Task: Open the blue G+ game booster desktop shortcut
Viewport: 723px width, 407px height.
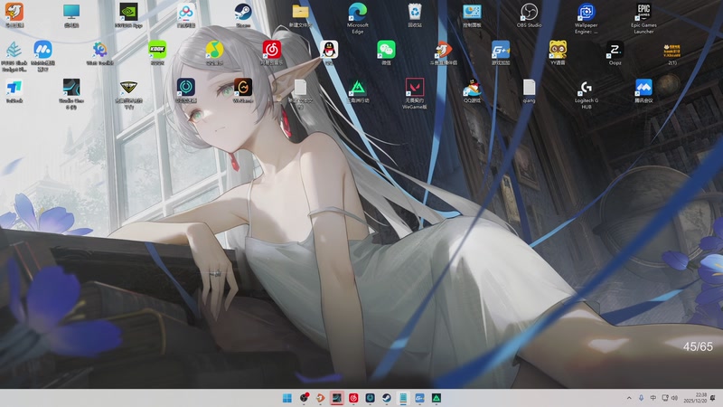Action: click(x=501, y=52)
